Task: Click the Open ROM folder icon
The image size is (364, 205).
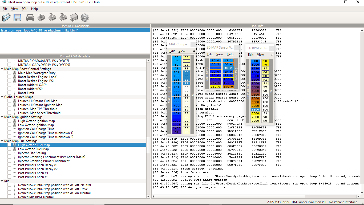Action: tap(6, 18)
